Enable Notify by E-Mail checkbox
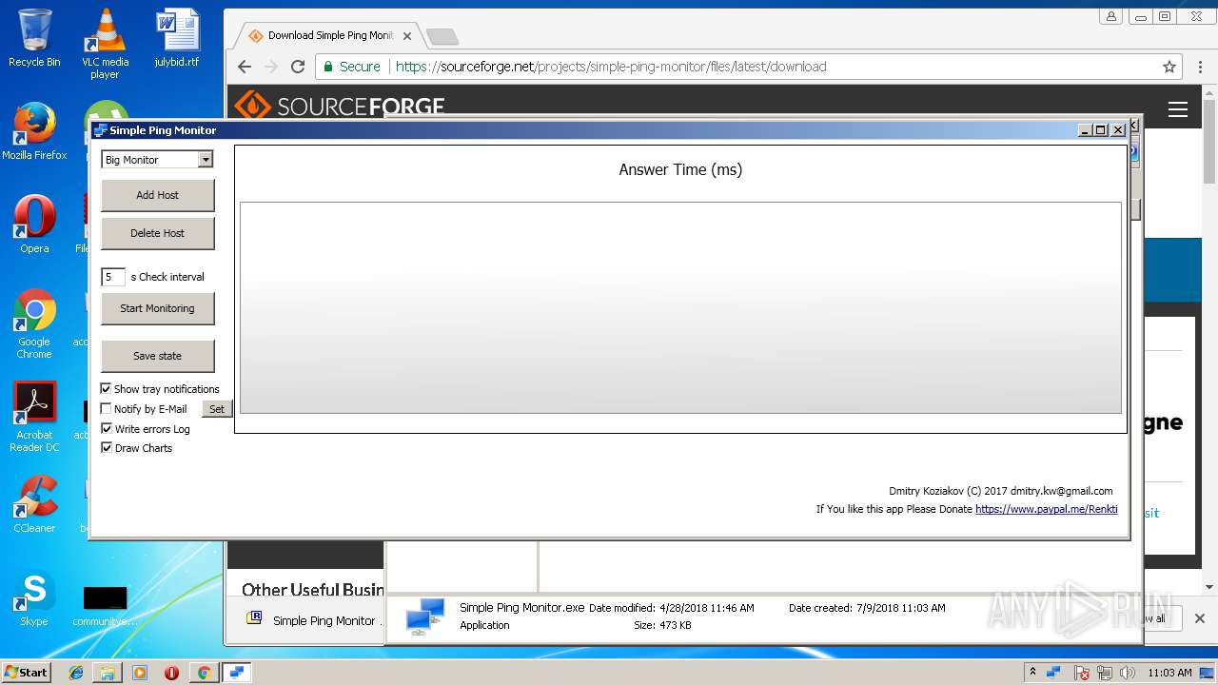Viewport: 1218px width, 685px height. pos(107,409)
